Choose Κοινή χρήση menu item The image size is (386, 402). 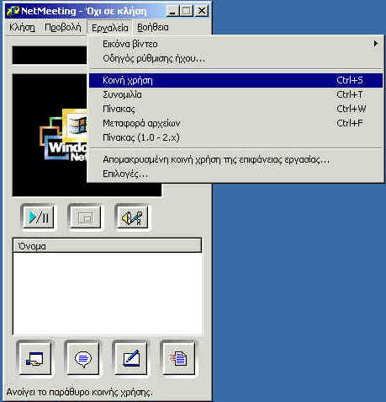point(235,80)
